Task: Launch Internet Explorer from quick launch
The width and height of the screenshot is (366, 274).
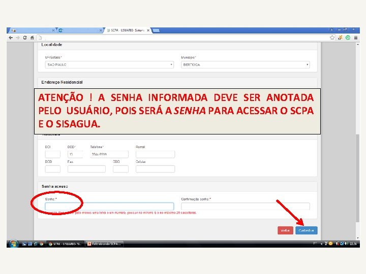Action: coord(36,244)
